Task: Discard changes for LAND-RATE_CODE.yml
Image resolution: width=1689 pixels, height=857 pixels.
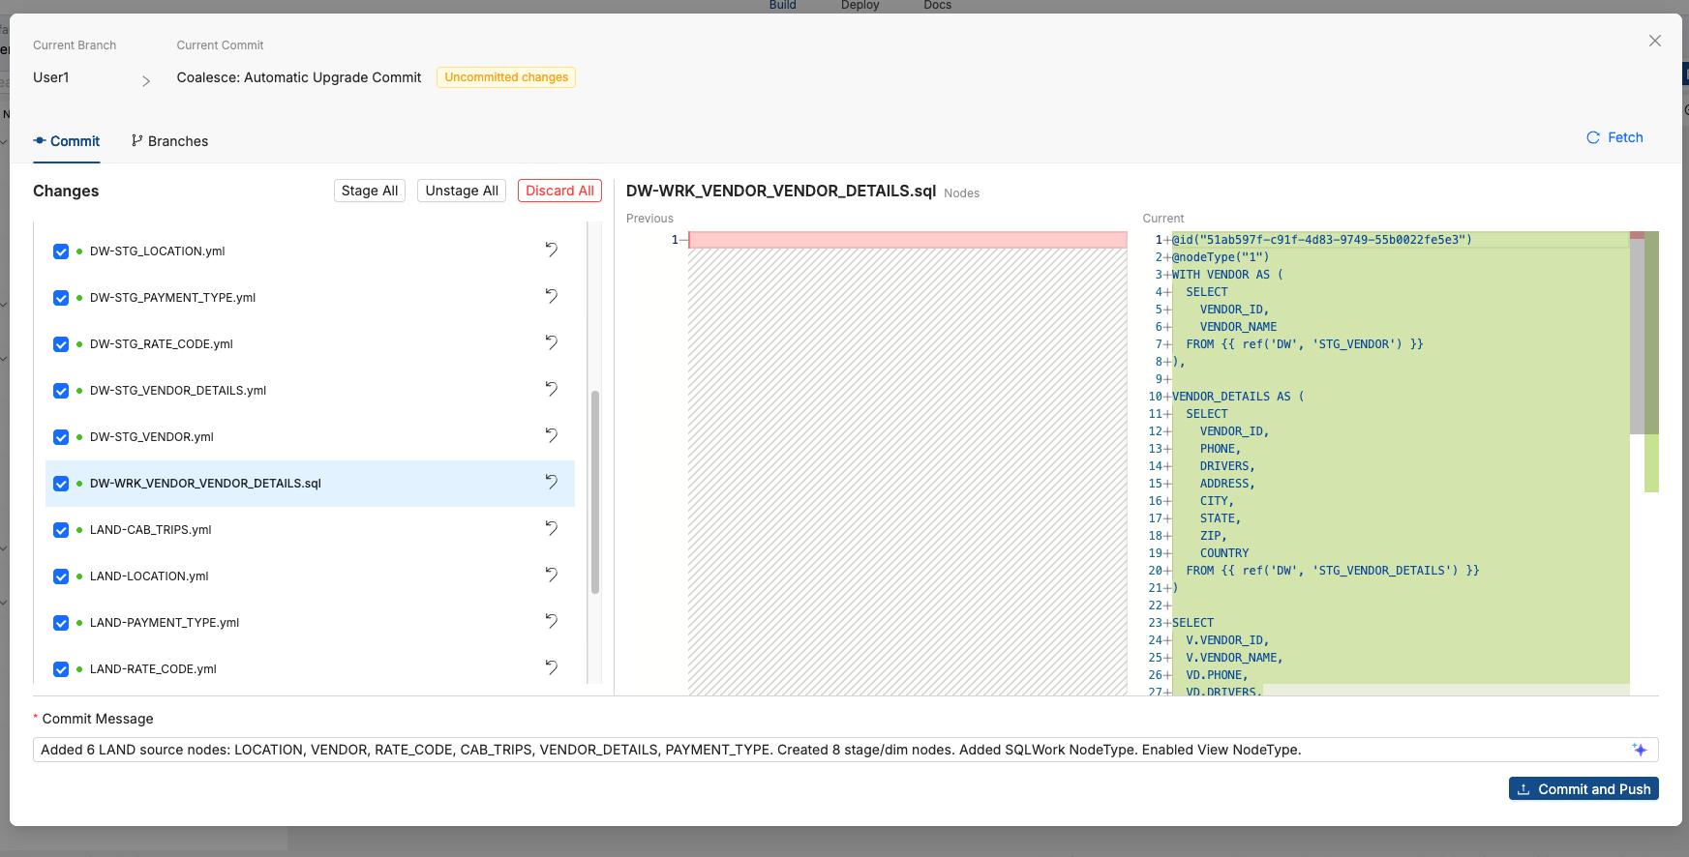Action: pyautogui.click(x=551, y=667)
